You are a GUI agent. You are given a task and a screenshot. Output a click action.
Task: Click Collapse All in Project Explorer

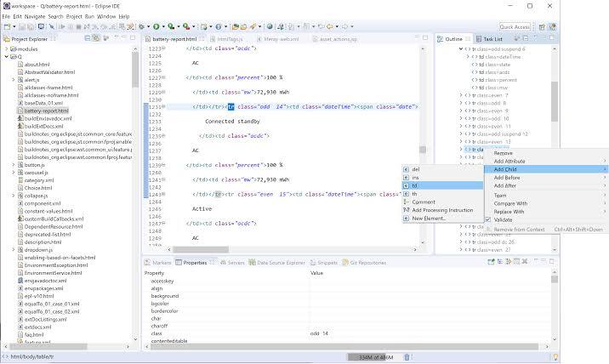point(88,38)
